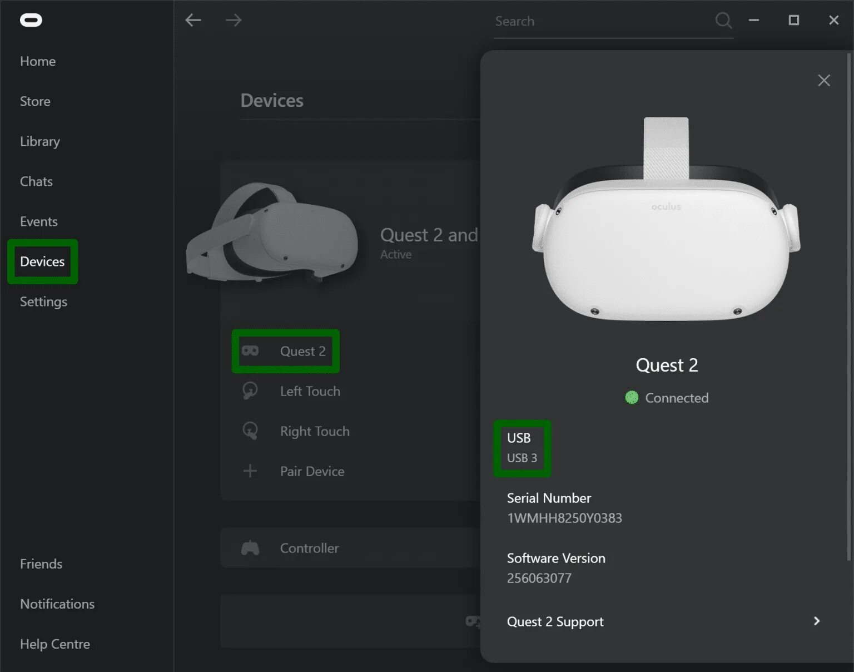Click the plus icon for Pair Device

[x=250, y=471]
